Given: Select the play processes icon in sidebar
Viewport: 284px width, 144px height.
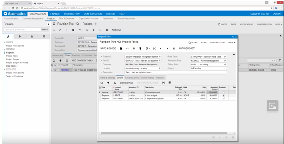Looking at the screenshot, I should [20, 37].
